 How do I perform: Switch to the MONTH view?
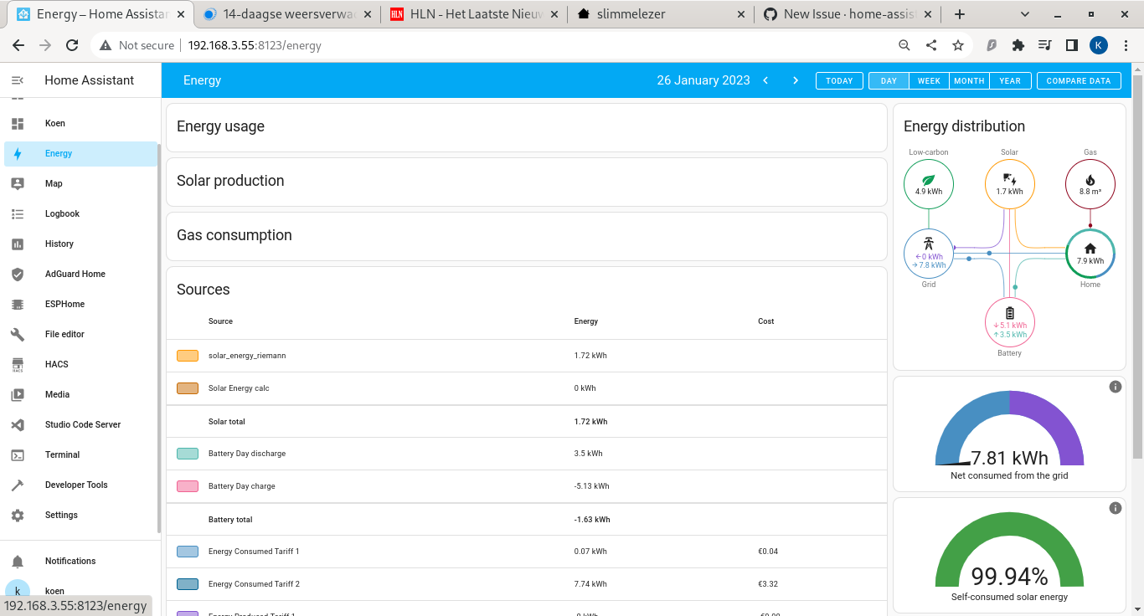click(x=969, y=80)
